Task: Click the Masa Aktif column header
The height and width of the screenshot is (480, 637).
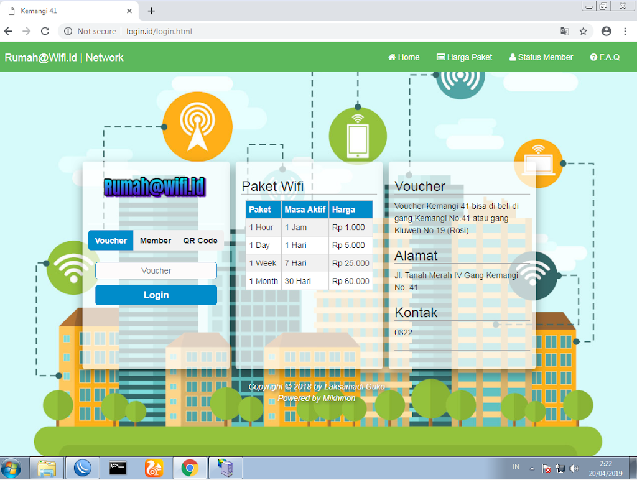Action: [x=305, y=210]
